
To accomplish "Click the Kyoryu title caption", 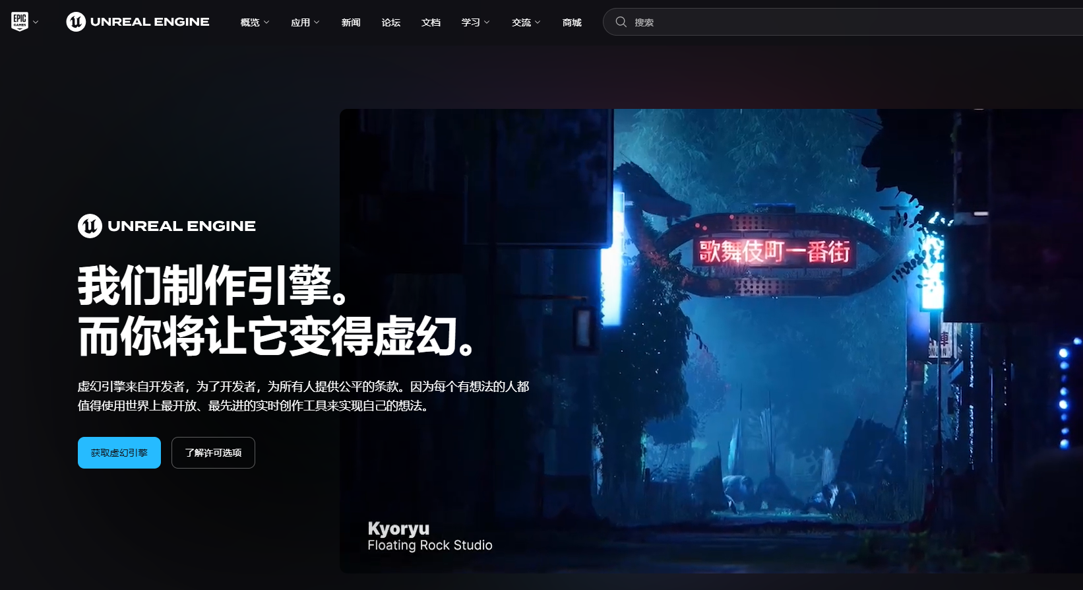I will click(398, 529).
